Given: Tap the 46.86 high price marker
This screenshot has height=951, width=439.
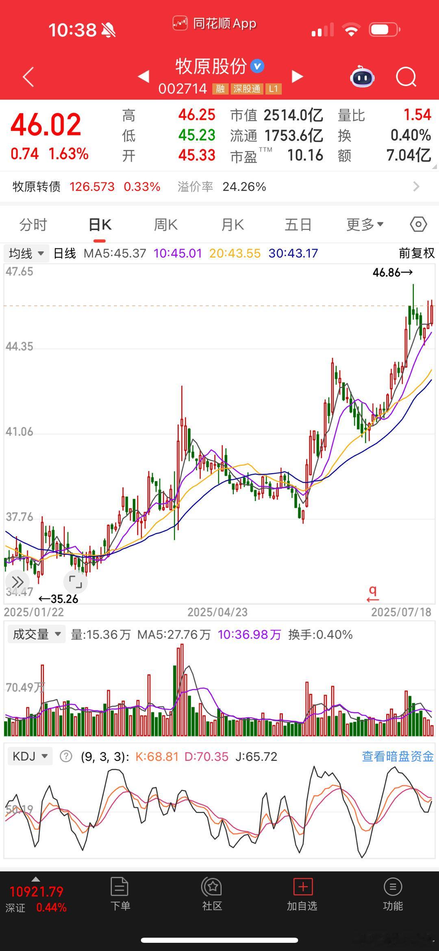Looking at the screenshot, I should (393, 273).
